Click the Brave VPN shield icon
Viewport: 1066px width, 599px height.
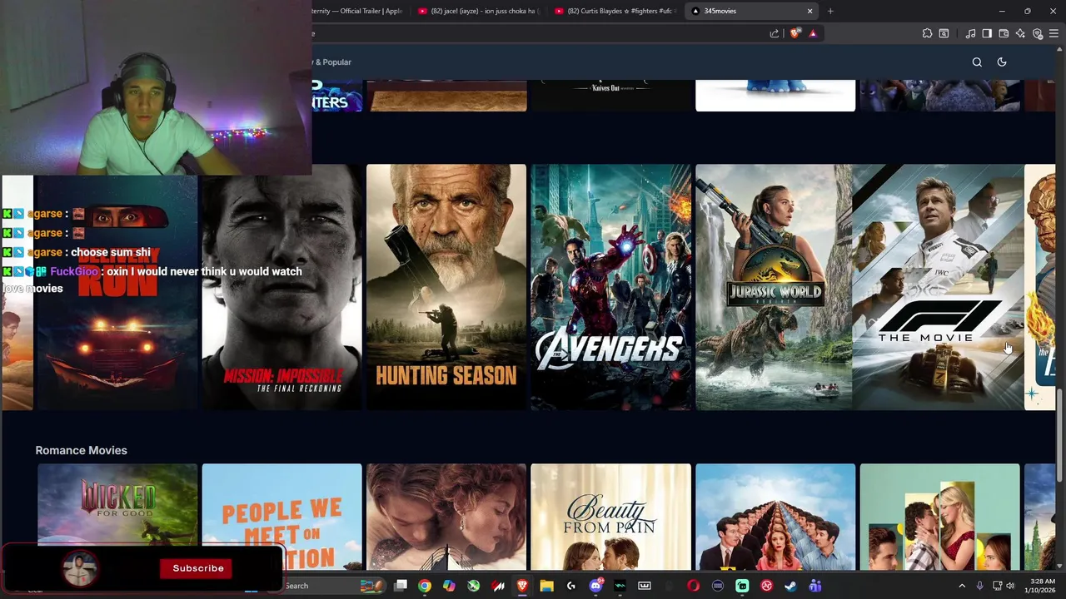1037,33
